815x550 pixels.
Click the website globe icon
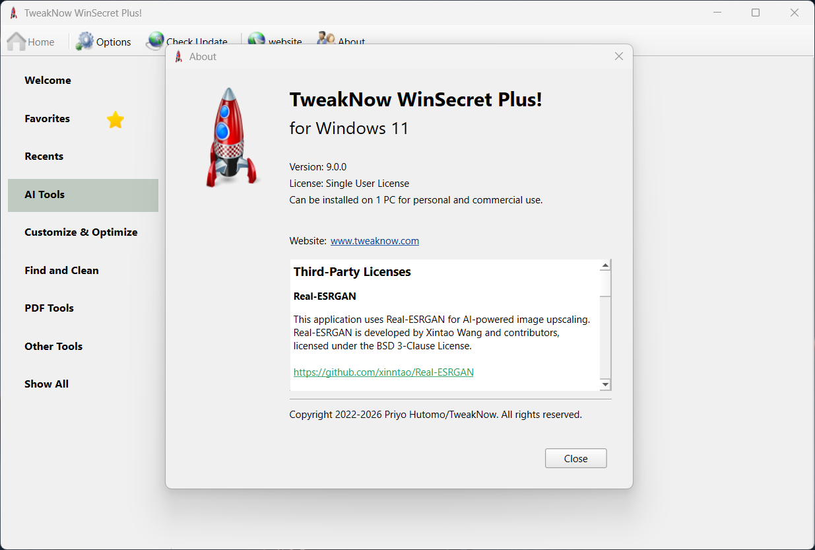coord(257,40)
